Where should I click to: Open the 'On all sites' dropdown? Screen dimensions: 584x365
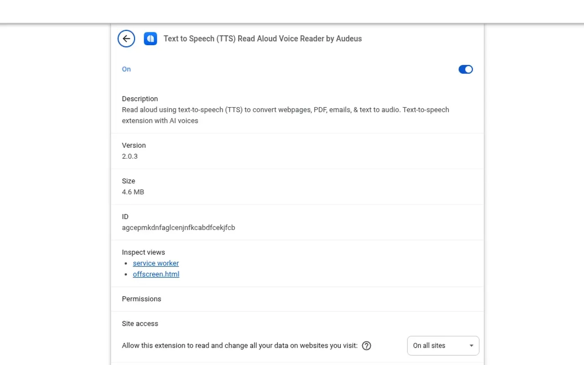click(x=443, y=346)
